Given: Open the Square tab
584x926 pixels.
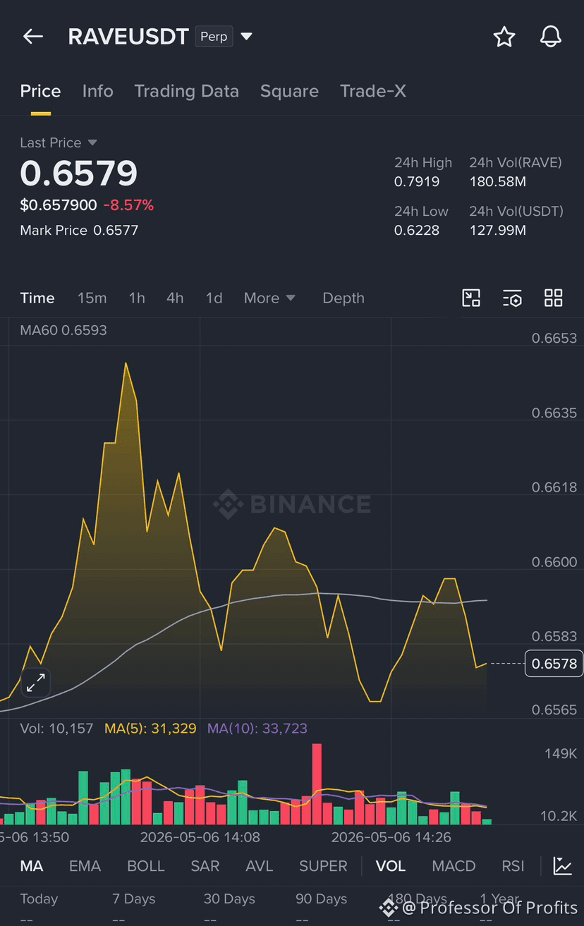Looking at the screenshot, I should point(289,91).
